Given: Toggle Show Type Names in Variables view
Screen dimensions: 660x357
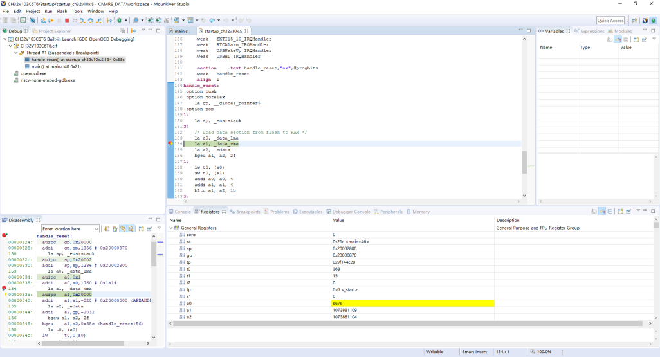Looking at the screenshot, I should tap(609, 40).
